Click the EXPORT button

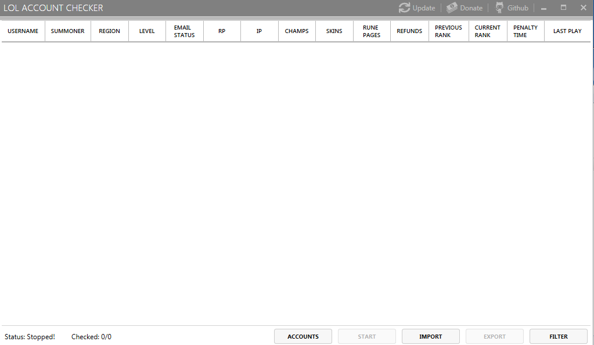tap(494, 336)
